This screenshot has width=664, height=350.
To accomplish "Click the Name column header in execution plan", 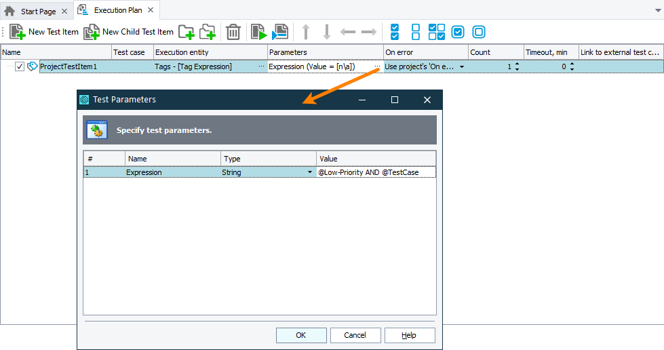I will coord(56,52).
